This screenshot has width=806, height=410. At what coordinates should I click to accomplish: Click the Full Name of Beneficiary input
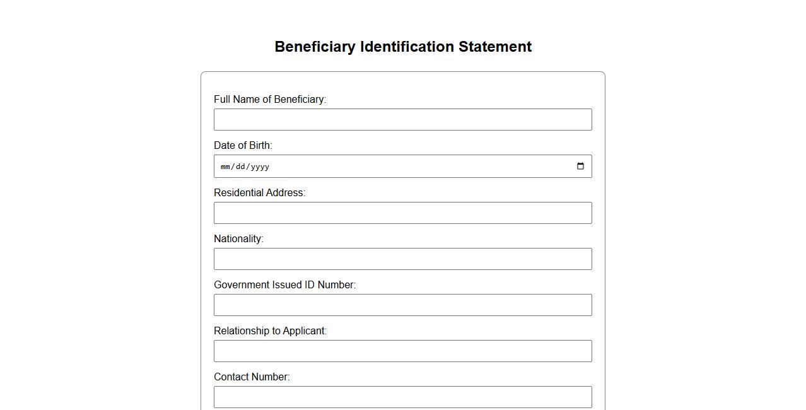coord(402,120)
